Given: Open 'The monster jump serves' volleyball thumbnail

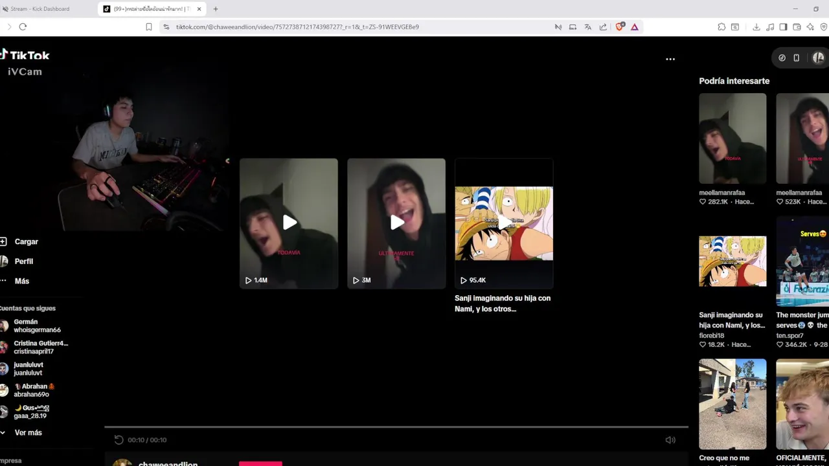Looking at the screenshot, I should pyautogui.click(x=802, y=261).
